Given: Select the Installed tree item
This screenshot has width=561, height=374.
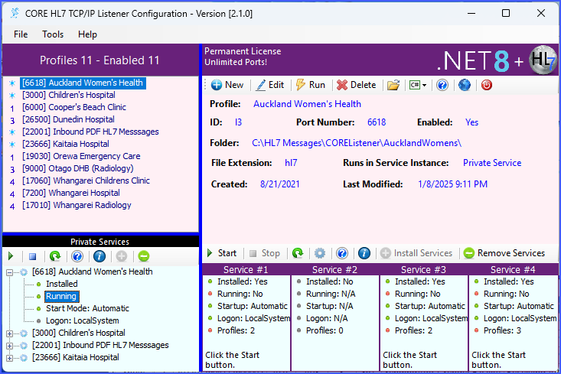Looking at the screenshot, I should (x=61, y=284).
